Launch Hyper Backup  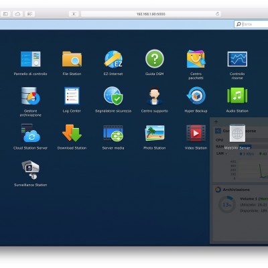tap(196, 96)
